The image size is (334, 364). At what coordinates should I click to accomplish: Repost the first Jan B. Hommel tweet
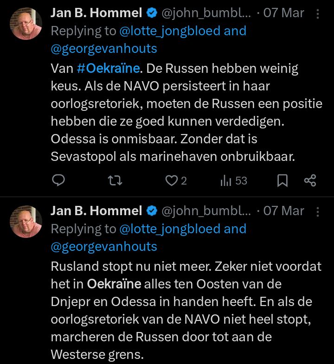coord(115,180)
